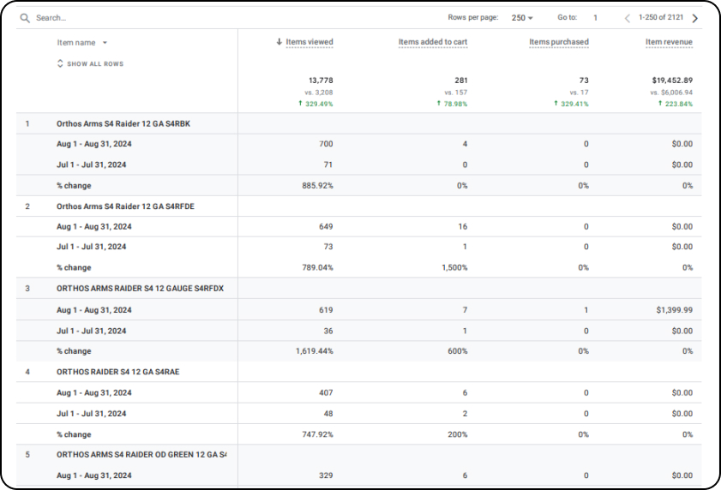Click the 1,500% added to cart change cell
This screenshot has height=490, width=721.
[454, 267]
